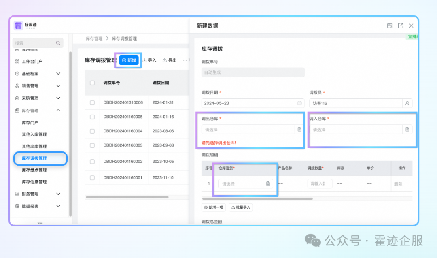Screen dimensions: 437x258
Task: Toggle the select-all checkbox in table header
Action: pos(92,83)
